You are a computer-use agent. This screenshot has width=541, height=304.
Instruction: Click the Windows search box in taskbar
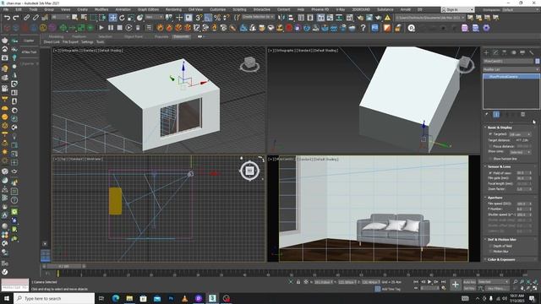click(x=54, y=298)
